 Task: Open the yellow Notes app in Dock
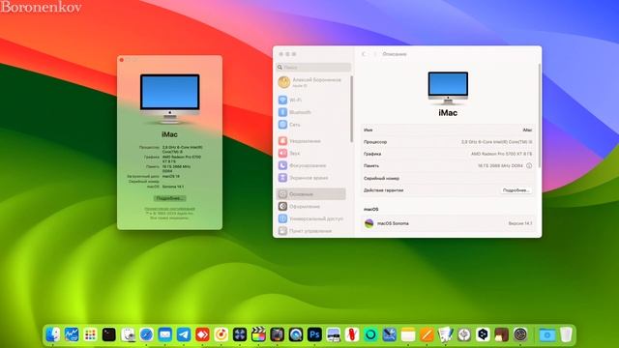(x=408, y=334)
